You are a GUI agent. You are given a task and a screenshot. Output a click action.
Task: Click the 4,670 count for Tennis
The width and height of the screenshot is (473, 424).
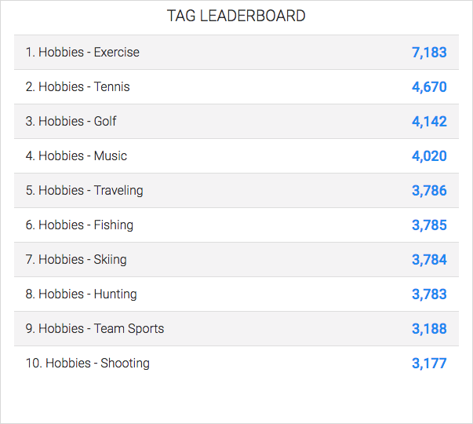(x=429, y=87)
